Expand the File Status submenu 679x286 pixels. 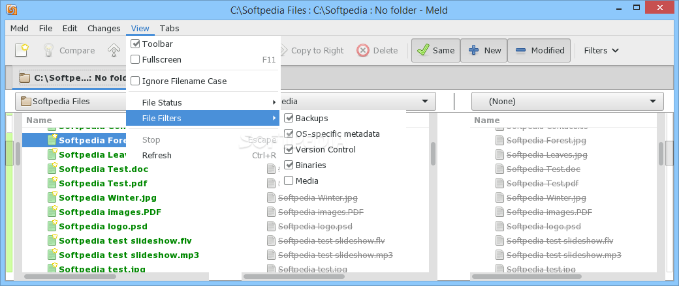coord(202,102)
